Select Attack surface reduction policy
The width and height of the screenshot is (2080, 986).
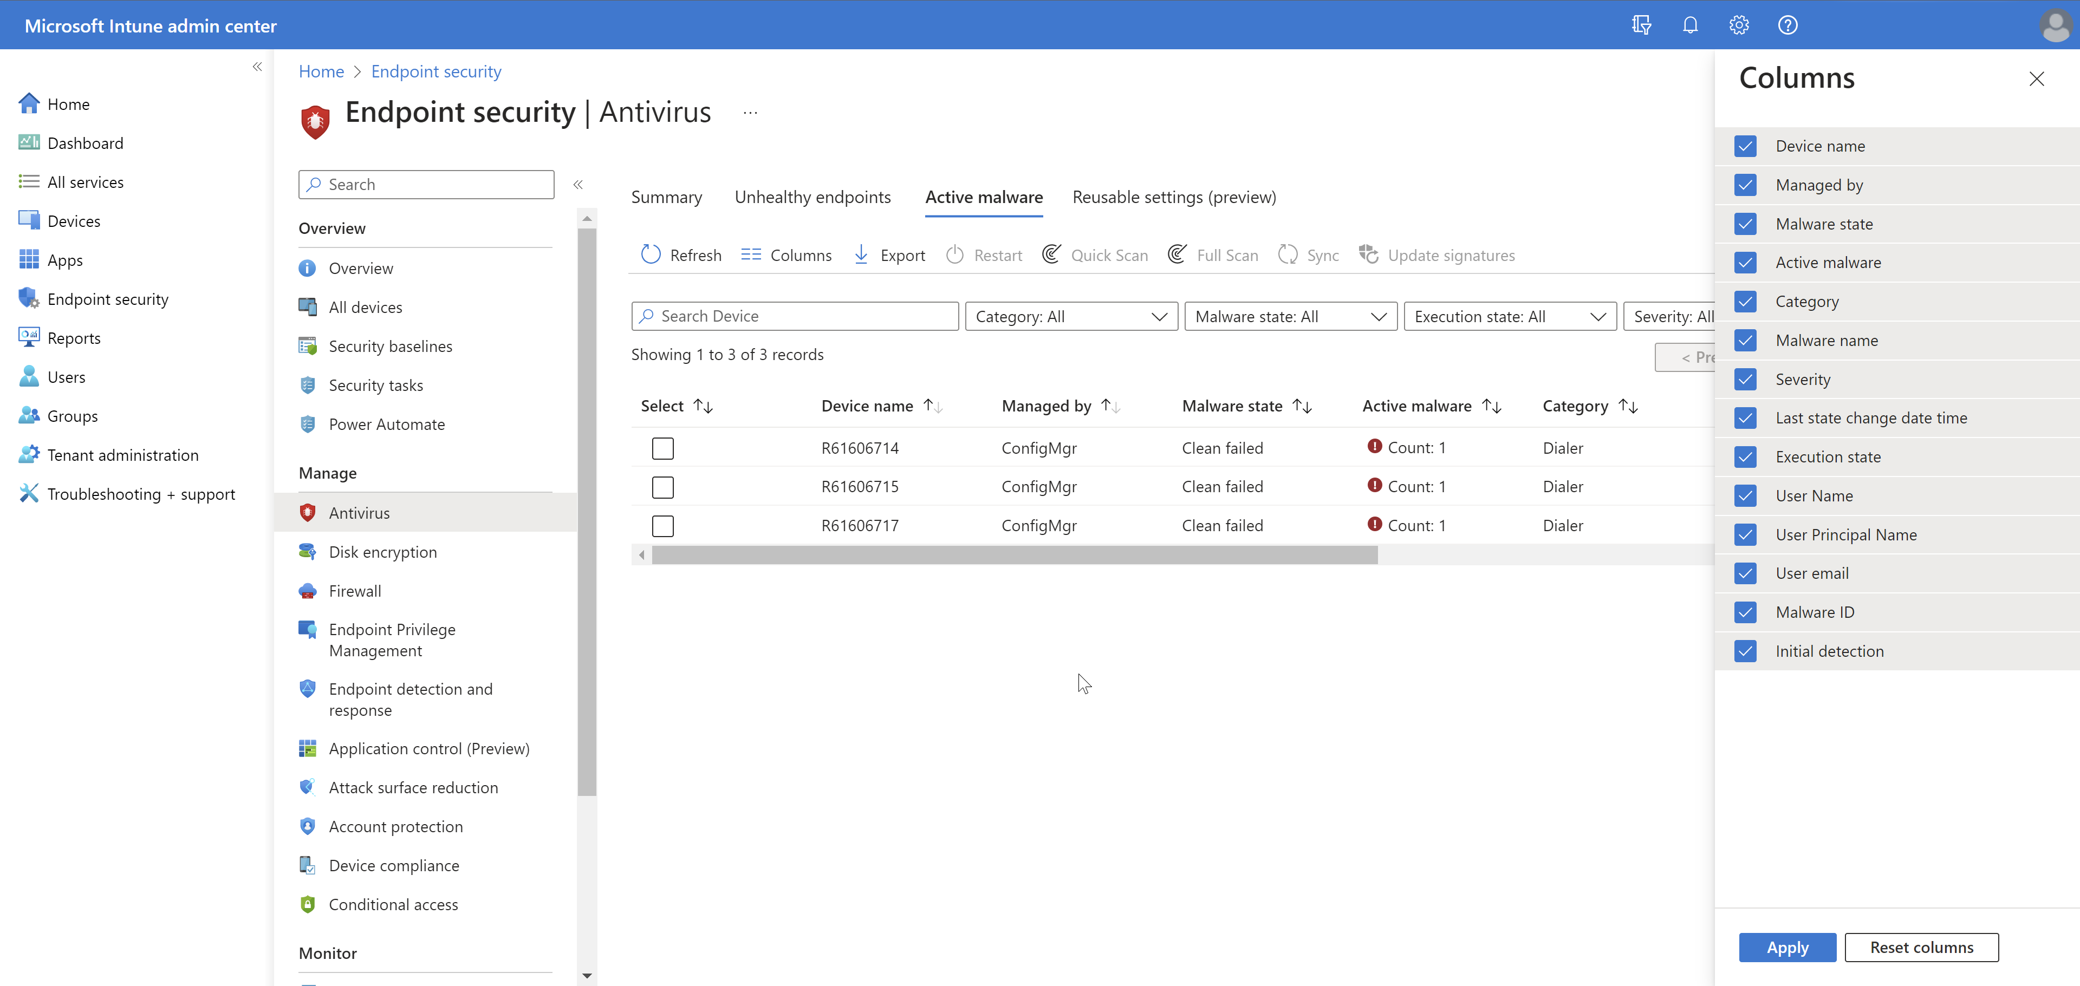[413, 787]
